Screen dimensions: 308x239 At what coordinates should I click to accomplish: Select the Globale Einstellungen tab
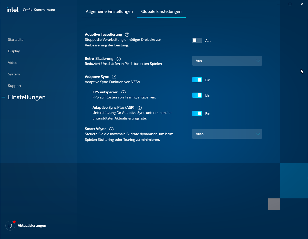point(161,12)
